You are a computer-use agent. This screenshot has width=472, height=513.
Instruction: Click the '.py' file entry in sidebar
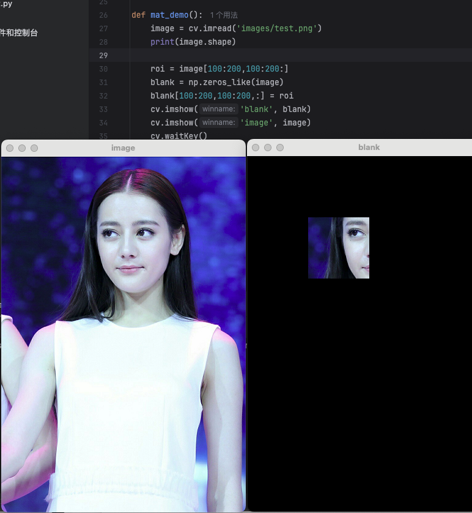coord(6,4)
